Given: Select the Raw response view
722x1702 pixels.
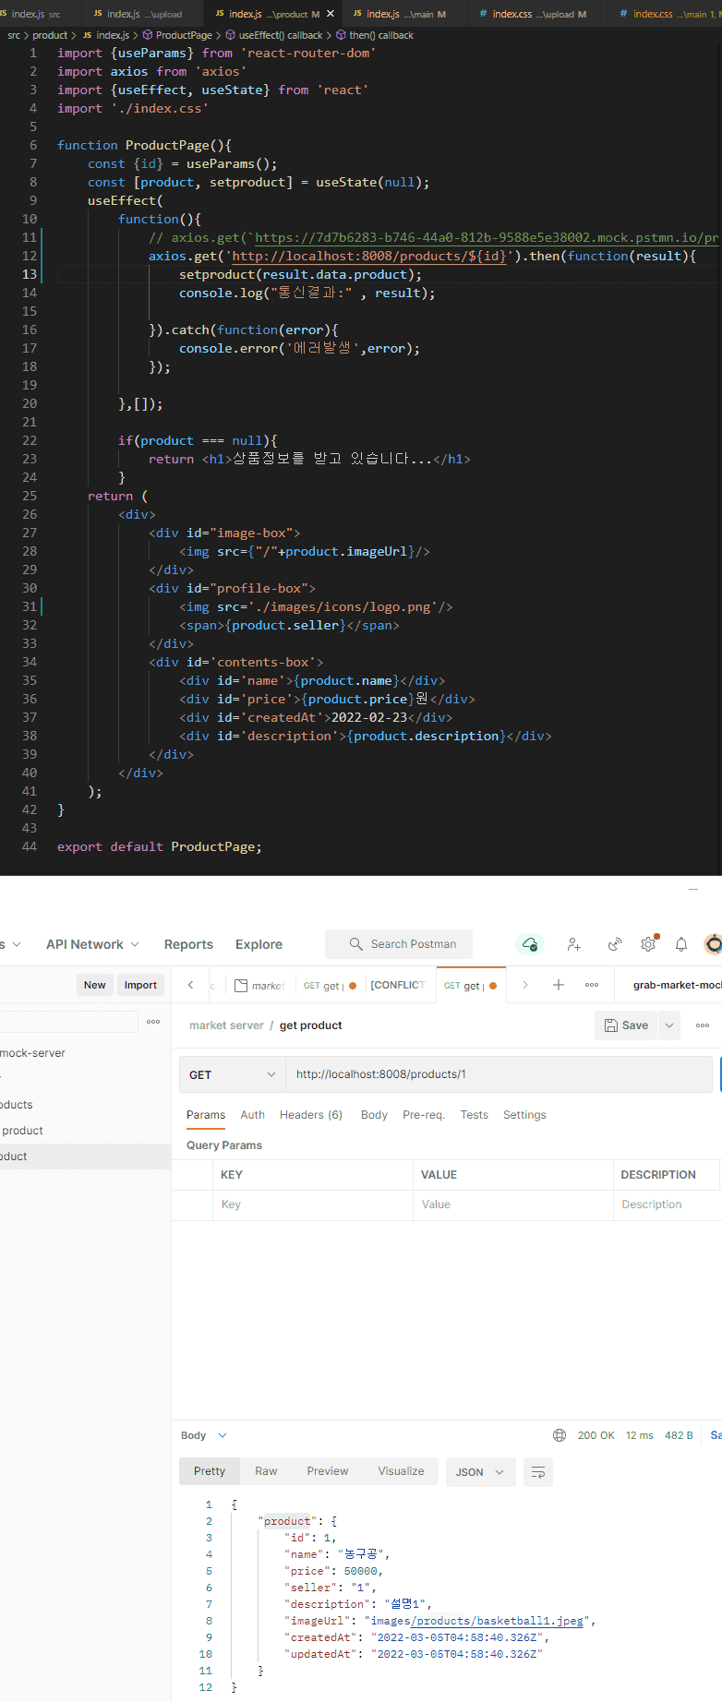Looking at the screenshot, I should (266, 1471).
